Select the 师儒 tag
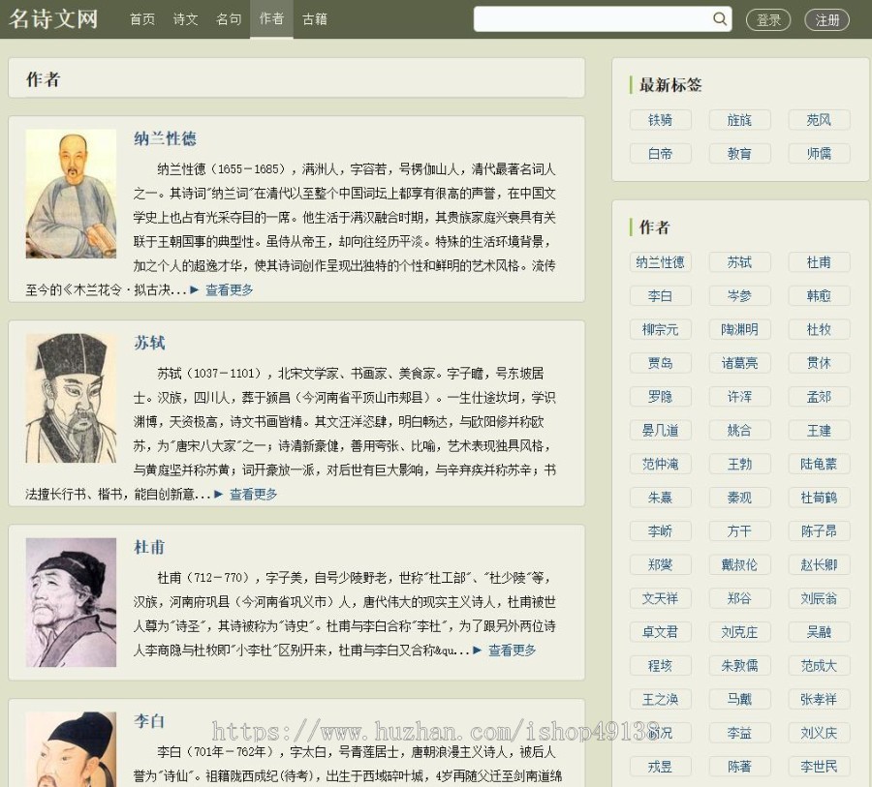This screenshot has width=872, height=787. [819, 153]
